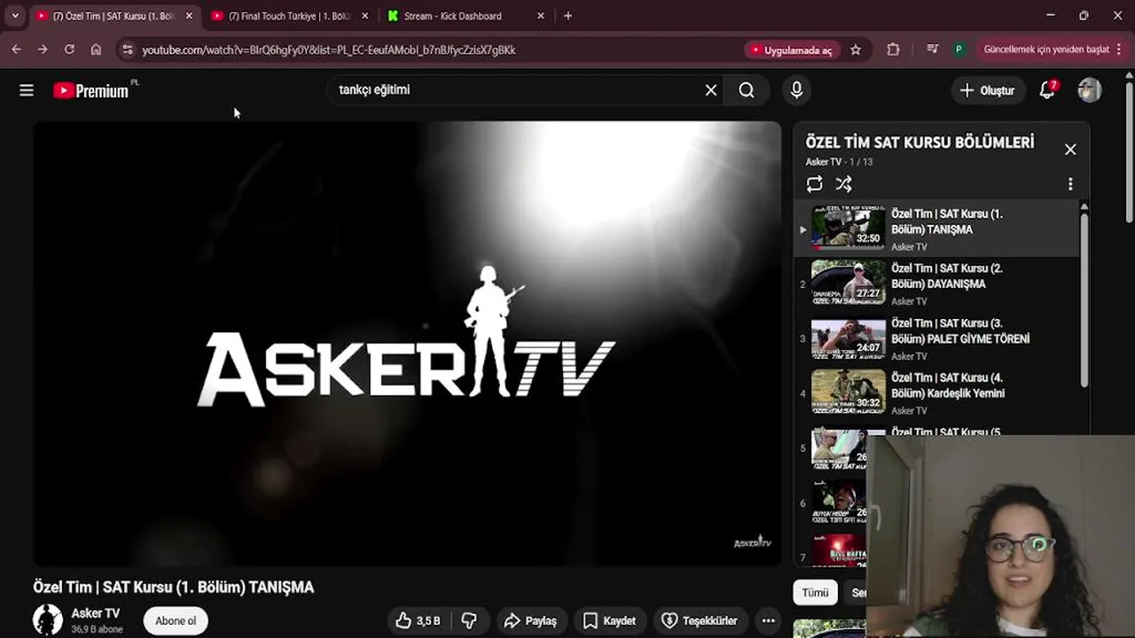This screenshot has height=638, width=1135.
Task: Toggle playlist loop
Action: coord(814,183)
